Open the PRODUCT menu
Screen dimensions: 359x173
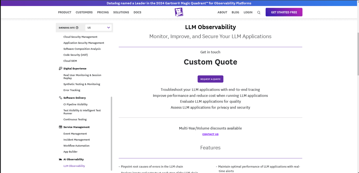pyautogui.click(x=65, y=12)
